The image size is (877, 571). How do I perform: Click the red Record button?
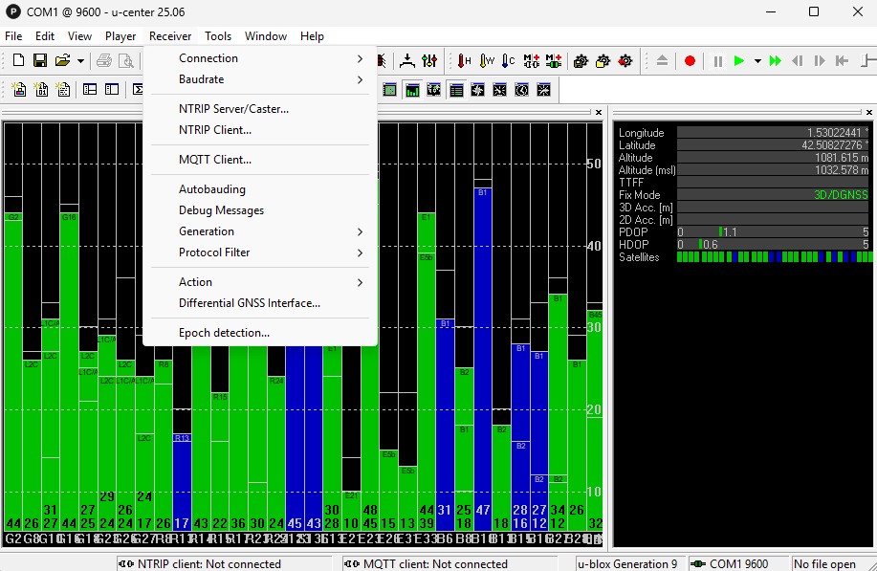[x=690, y=60]
